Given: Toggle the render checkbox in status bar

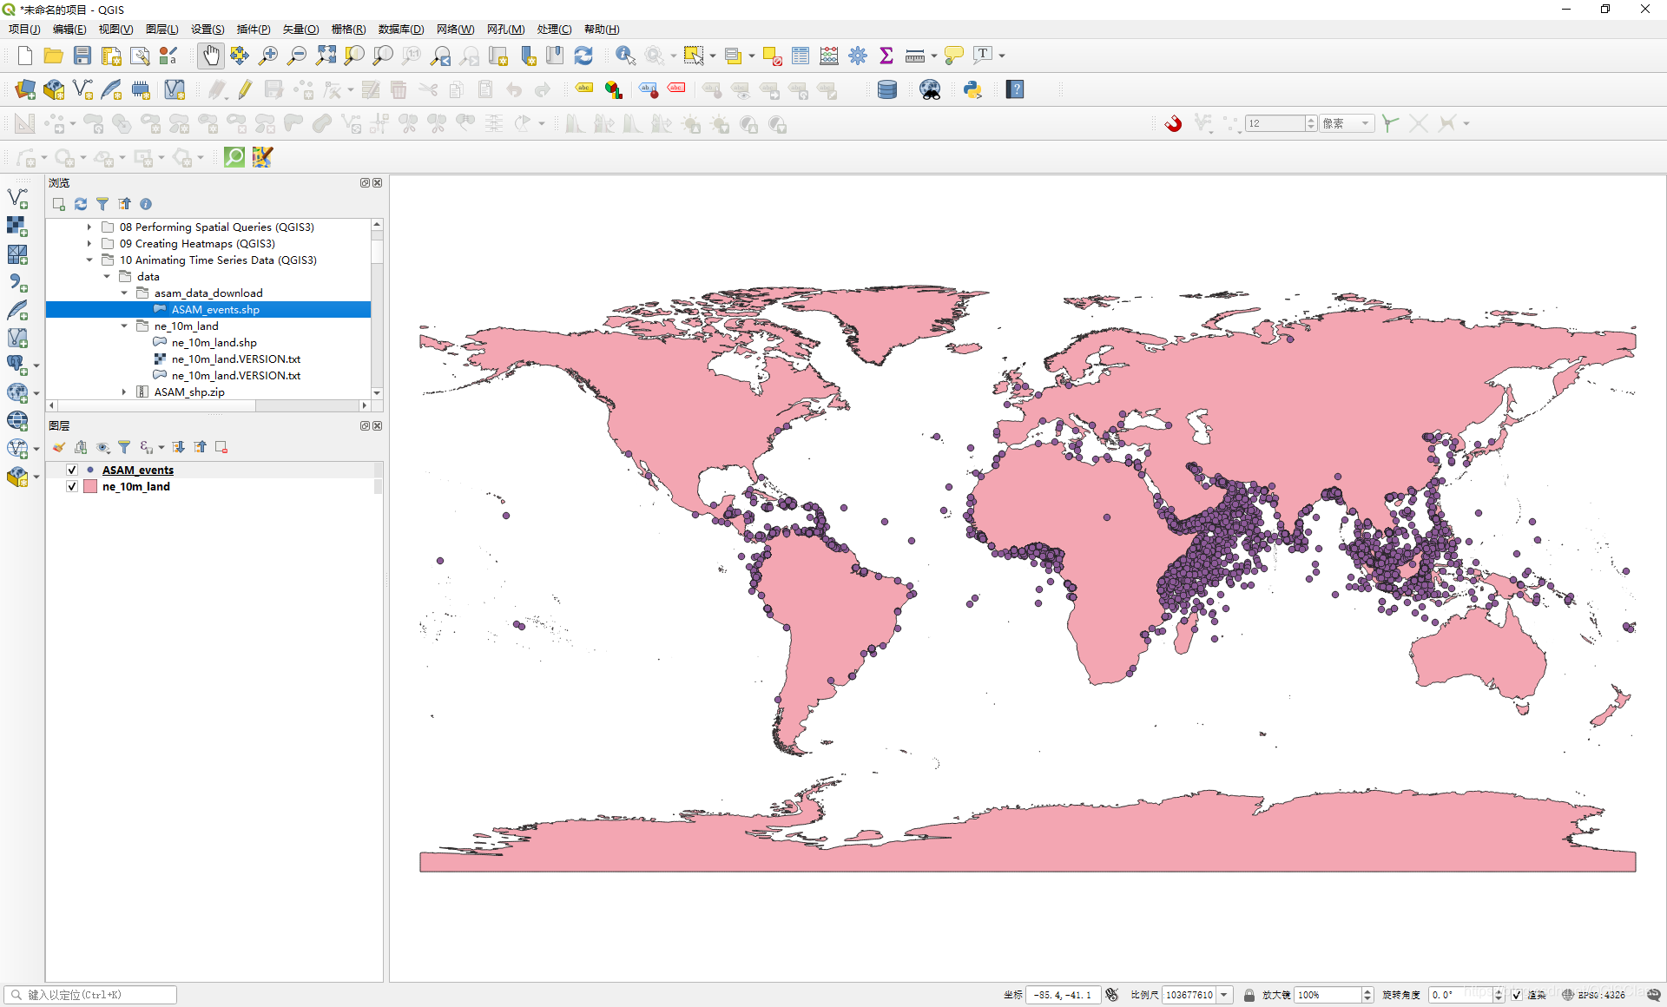Looking at the screenshot, I should 1516,995.
